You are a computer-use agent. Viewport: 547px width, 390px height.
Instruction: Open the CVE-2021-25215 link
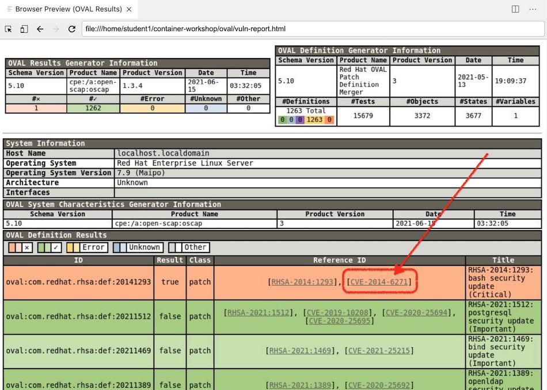(x=379, y=351)
